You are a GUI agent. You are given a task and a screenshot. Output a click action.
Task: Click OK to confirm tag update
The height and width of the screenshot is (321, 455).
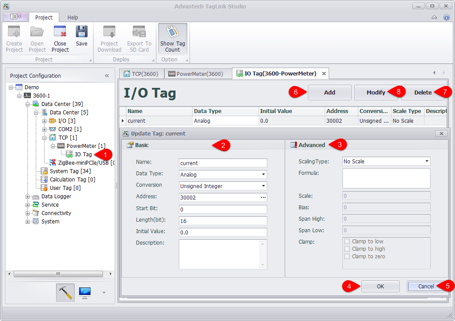(x=380, y=286)
